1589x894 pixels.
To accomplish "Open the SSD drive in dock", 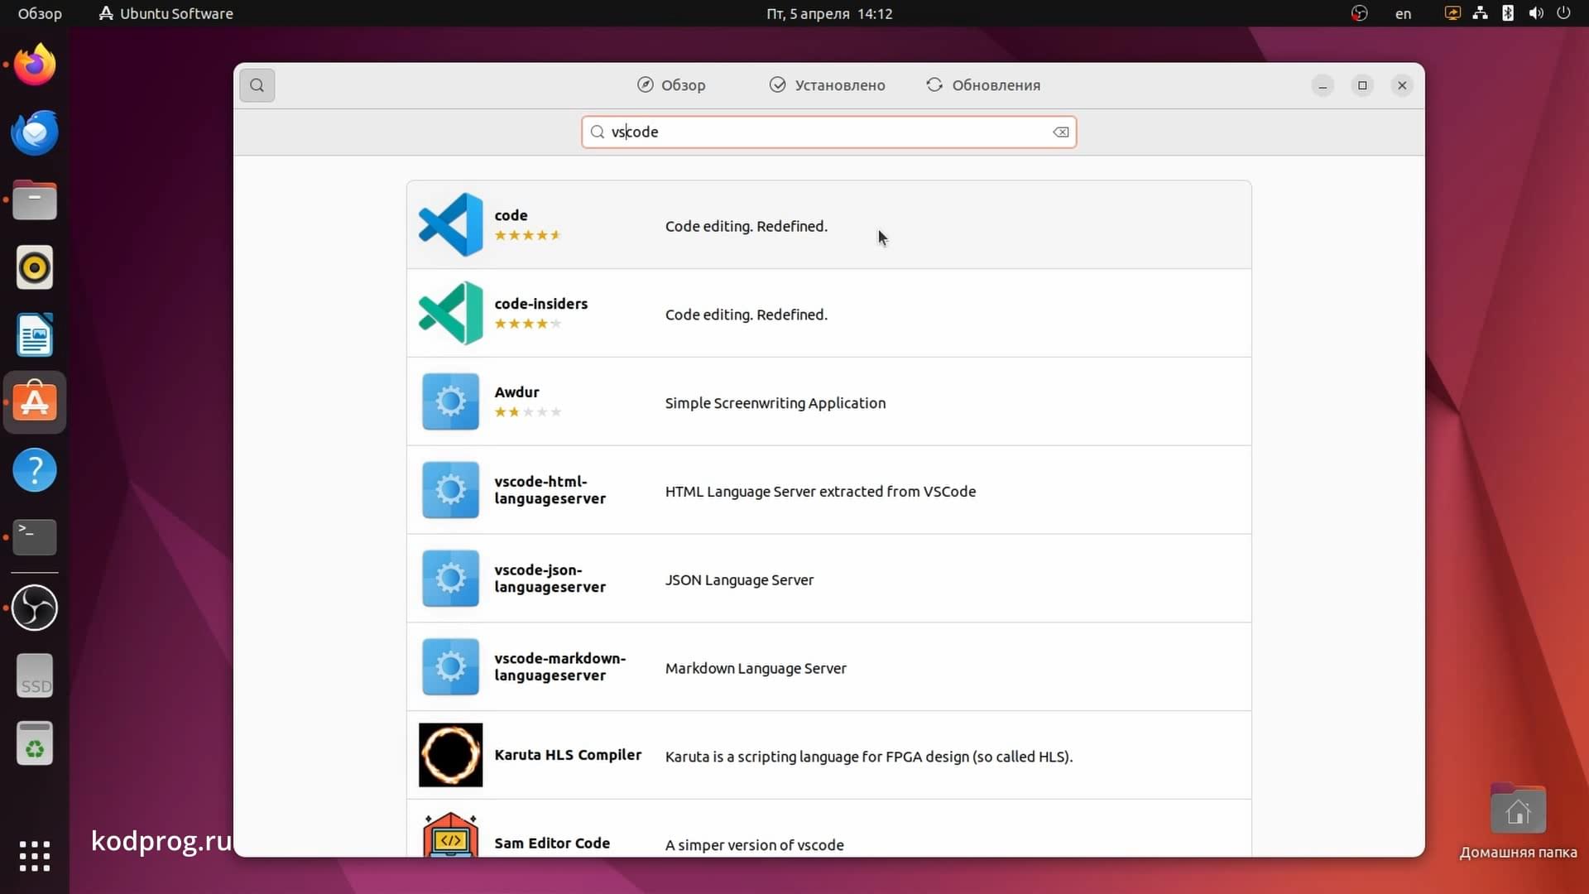I will tap(35, 675).
